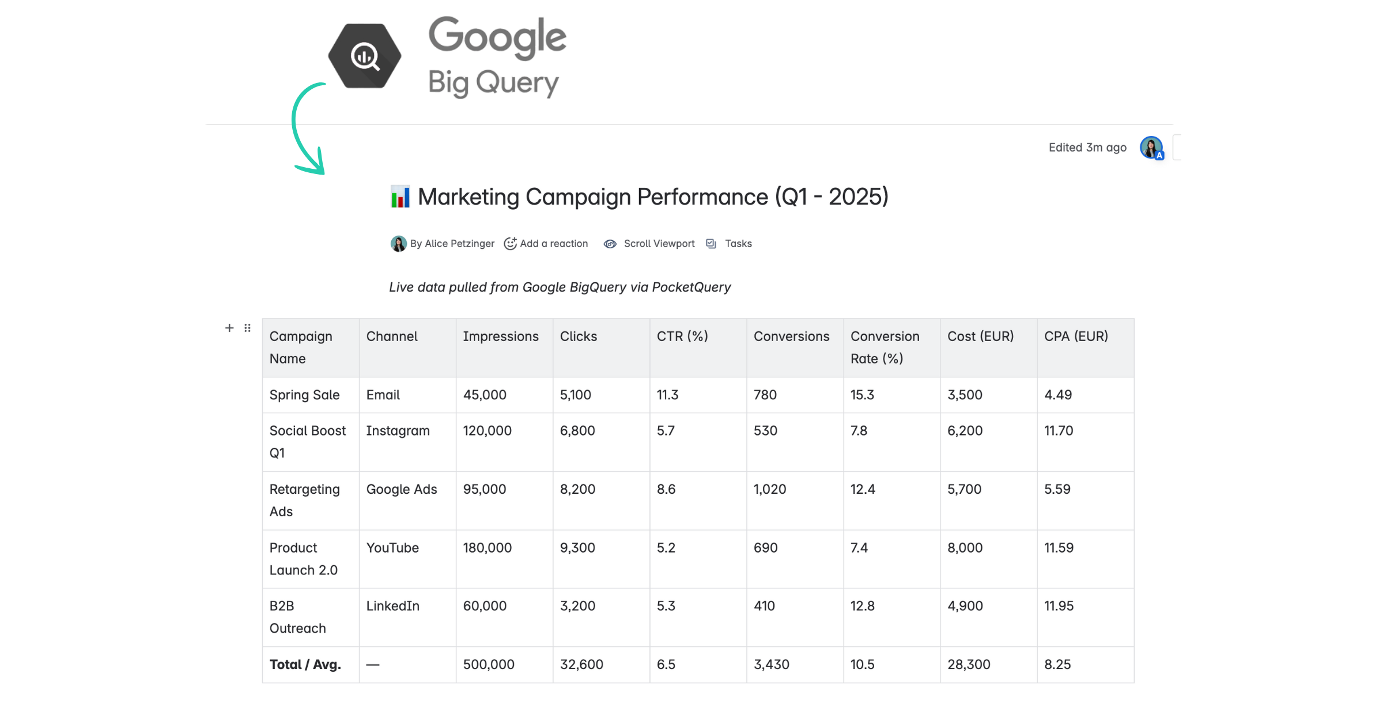
Task: Click the em dash cell in Total row
Action: coord(407,665)
